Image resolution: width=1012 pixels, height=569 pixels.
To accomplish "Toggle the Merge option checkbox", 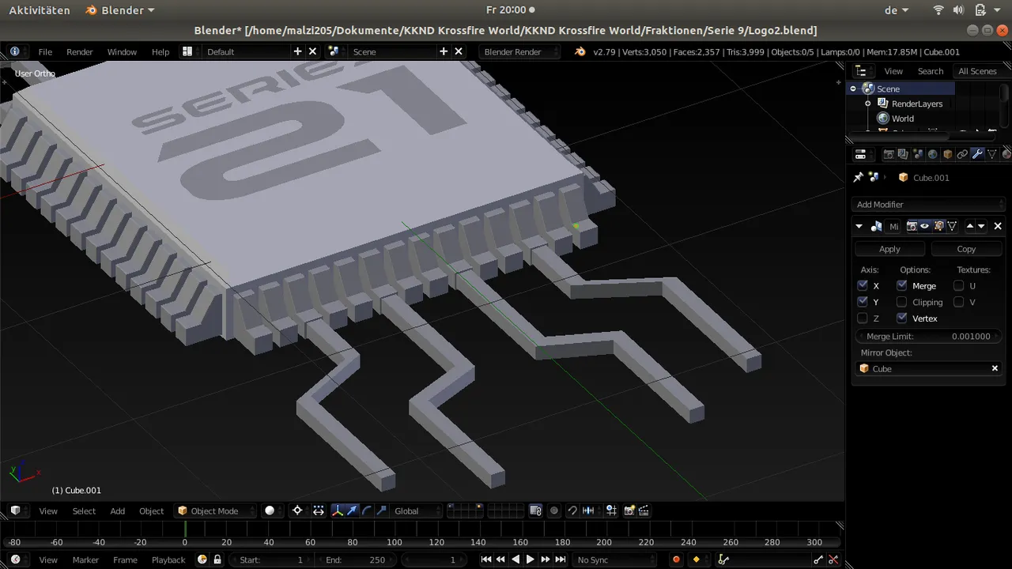I will click(x=902, y=285).
